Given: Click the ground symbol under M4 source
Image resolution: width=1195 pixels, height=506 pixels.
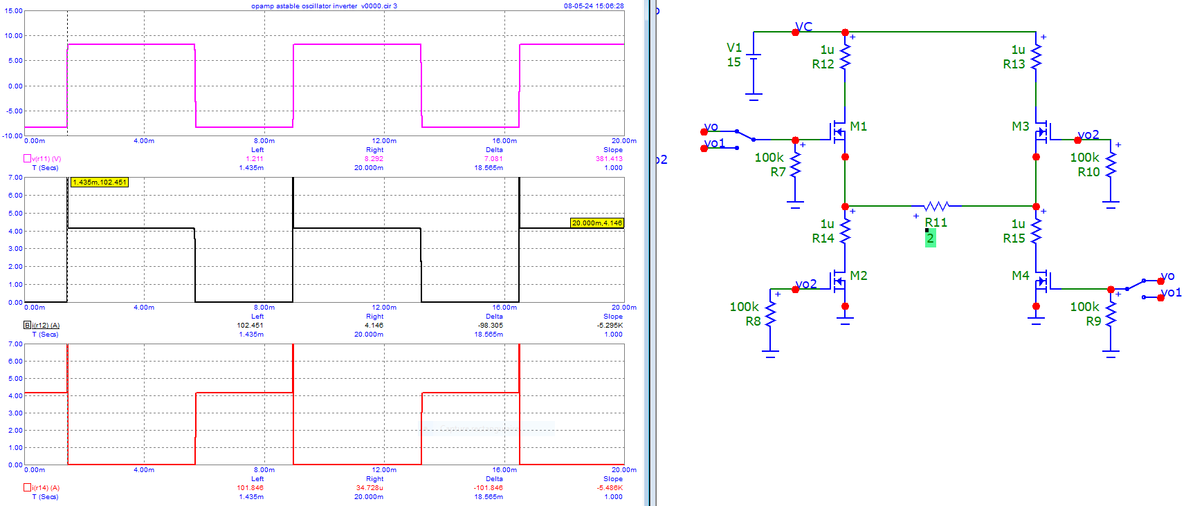Looking at the screenshot, I should (1036, 321).
